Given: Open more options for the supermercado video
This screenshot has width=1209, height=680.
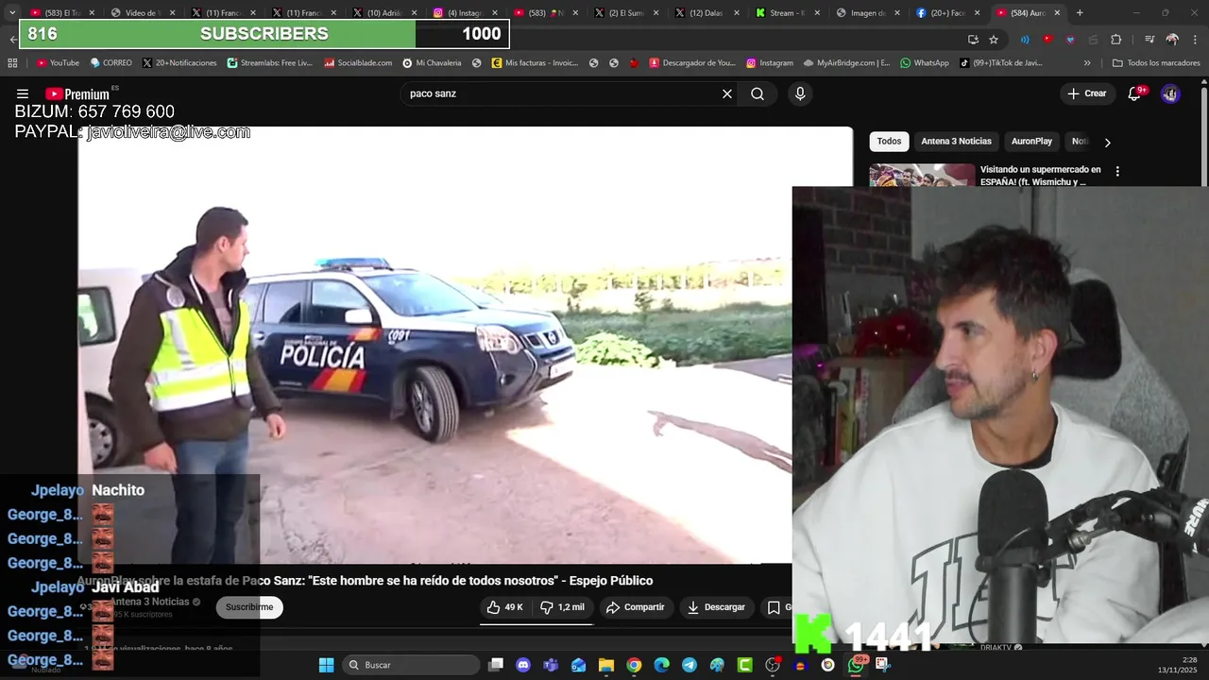Looking at the screenshot, I should click(x=1117, y=172).
